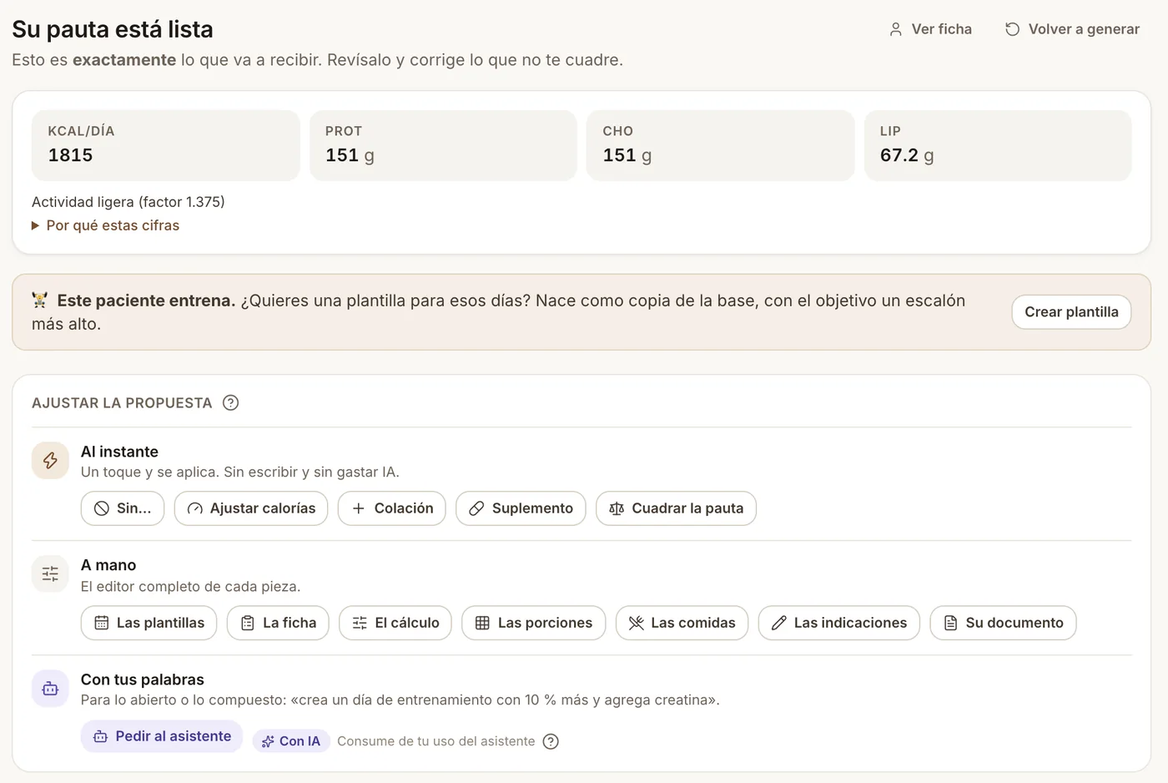Click the sliders icon beside A mano
Viewport: 1168px width, 783px height.
point(50,574)
